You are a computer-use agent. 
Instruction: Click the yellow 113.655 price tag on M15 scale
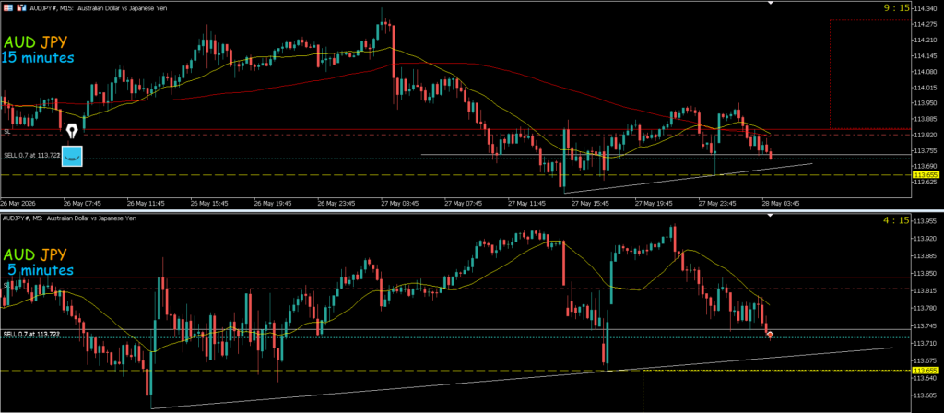pyautogui.click(x=926, y=174)
